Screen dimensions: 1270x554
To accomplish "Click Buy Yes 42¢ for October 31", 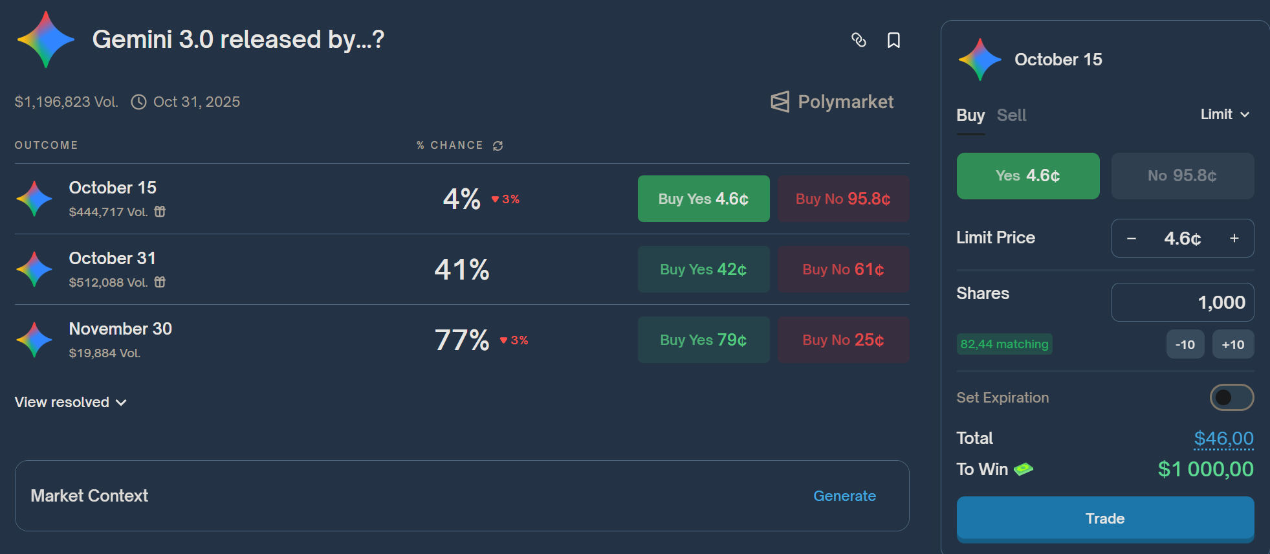I will click(x=704, y=269).
